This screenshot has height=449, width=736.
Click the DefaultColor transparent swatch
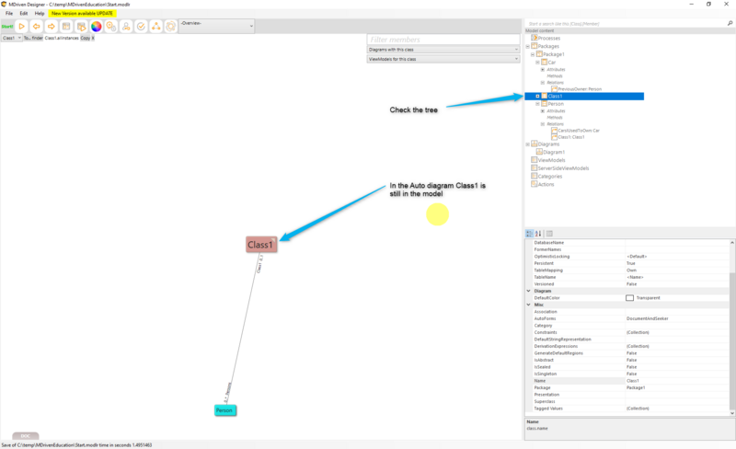(x=630, y=298)
